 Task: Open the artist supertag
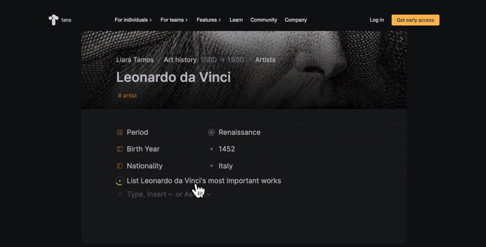coord(127,95)
